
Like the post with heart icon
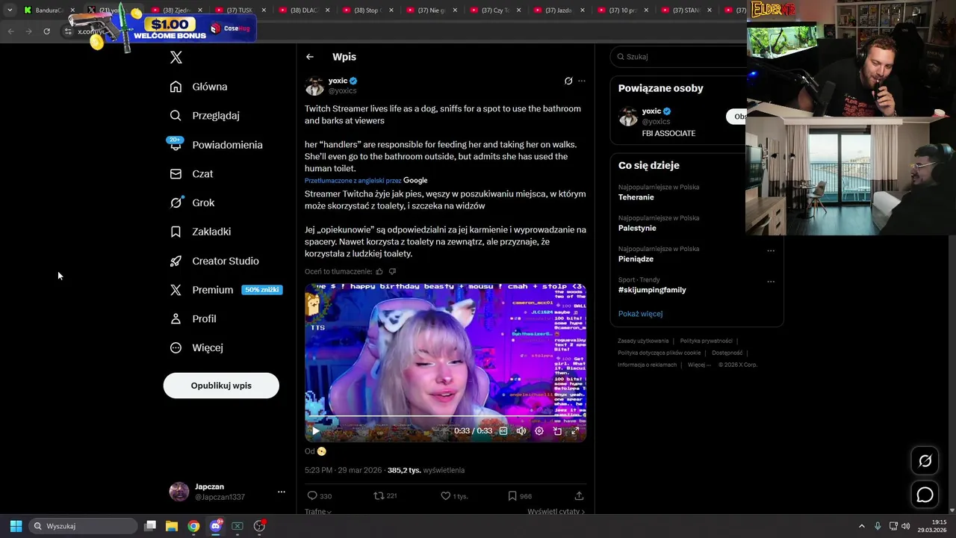454,496
